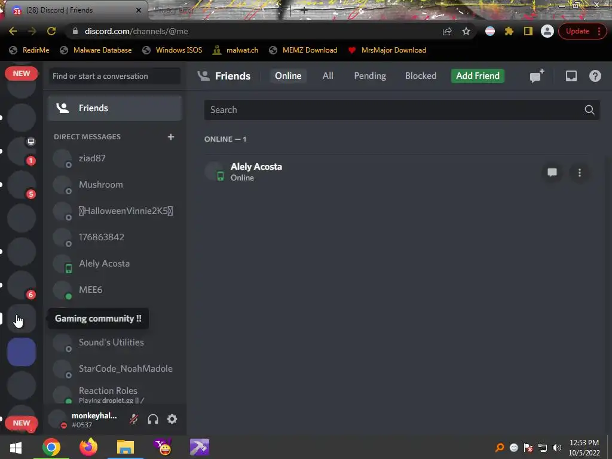
Task: Open Chrome side panel icon
Action: pyautogui.click(x=528, y=31)
